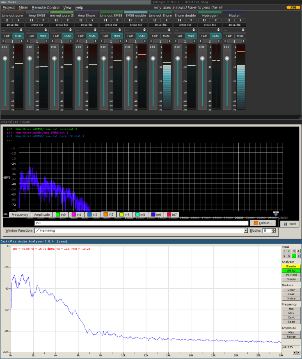Open group dropdown on Line-out pure strip

point(12,30)
